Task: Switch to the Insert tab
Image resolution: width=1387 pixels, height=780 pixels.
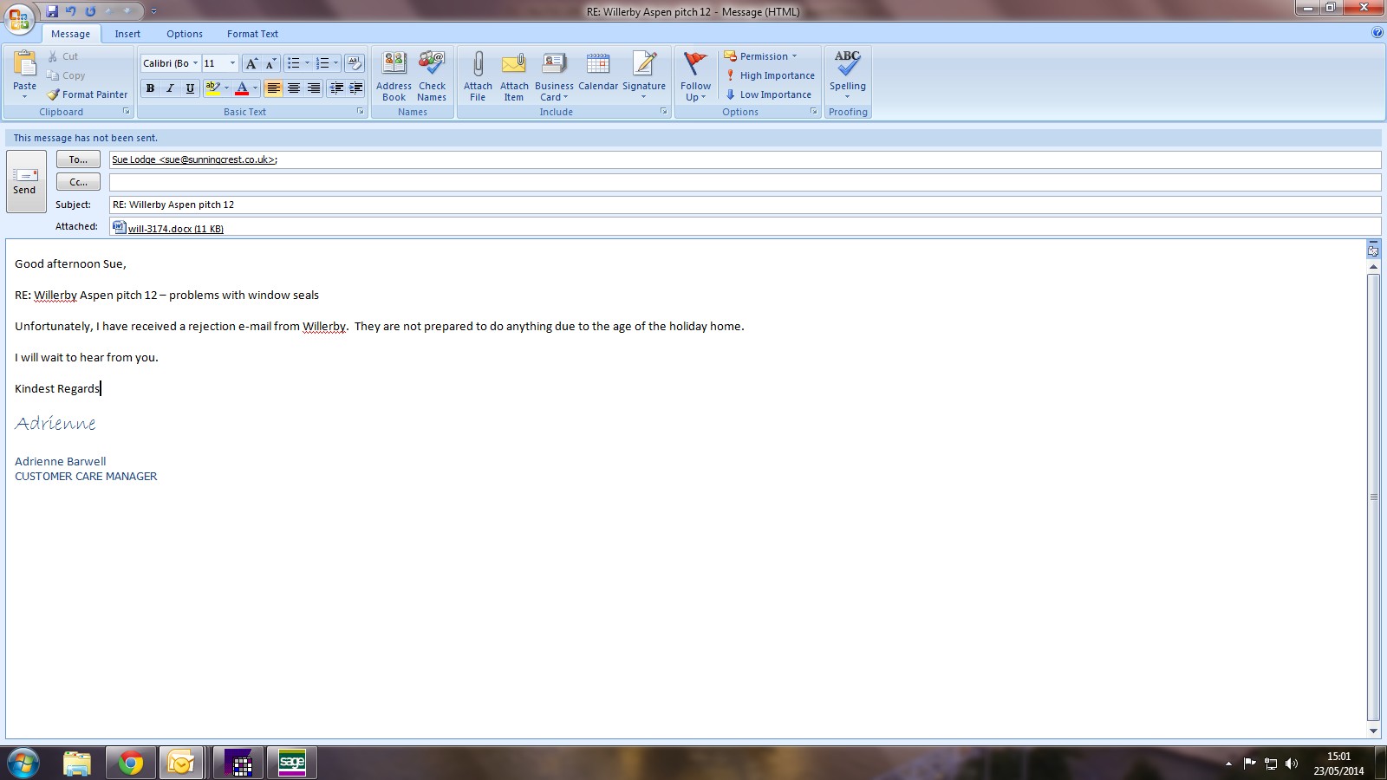Action: [x=127, y=34]
